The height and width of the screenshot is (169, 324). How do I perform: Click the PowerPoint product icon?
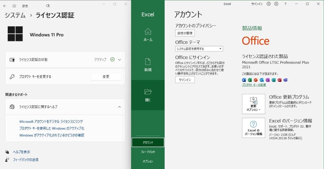coord(256,80)
